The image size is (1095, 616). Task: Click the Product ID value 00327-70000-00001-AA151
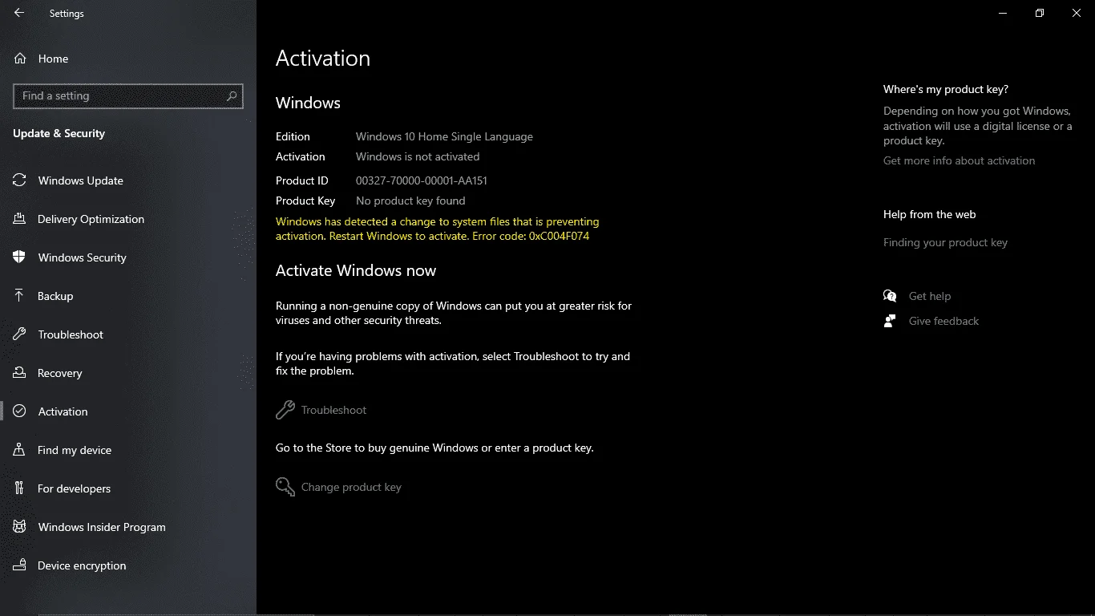422,180
